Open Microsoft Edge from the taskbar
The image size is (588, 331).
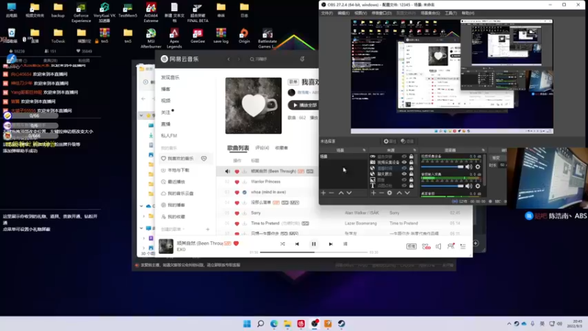pyautogui.click(x=274, y=324)
